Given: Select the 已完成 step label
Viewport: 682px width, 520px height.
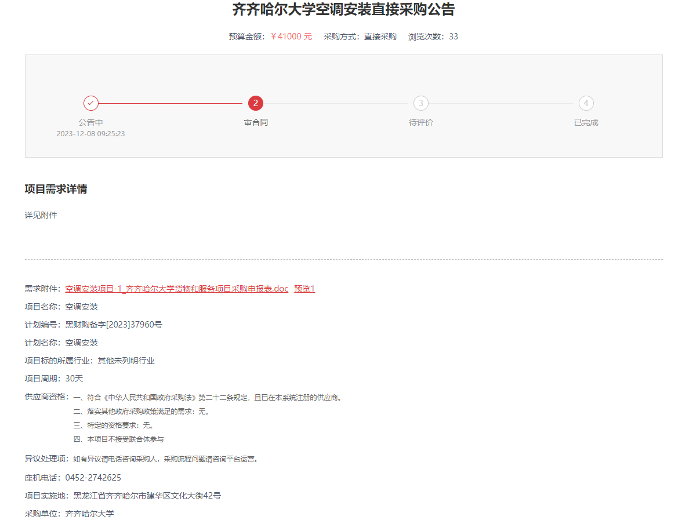Looking at the screenshot, I should click(586, 122).
